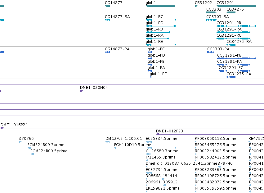Open protein glob1-PE
264x193 pixels.
158,74
